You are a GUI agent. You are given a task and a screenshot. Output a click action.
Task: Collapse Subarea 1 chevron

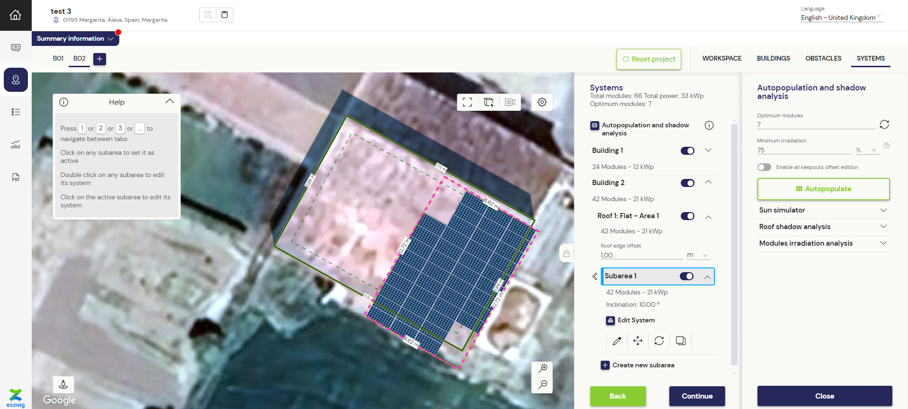707,277
